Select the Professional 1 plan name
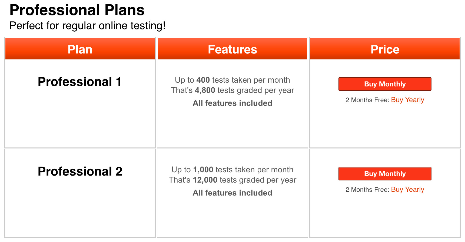 pyautogui.click(x=80, y=82)
